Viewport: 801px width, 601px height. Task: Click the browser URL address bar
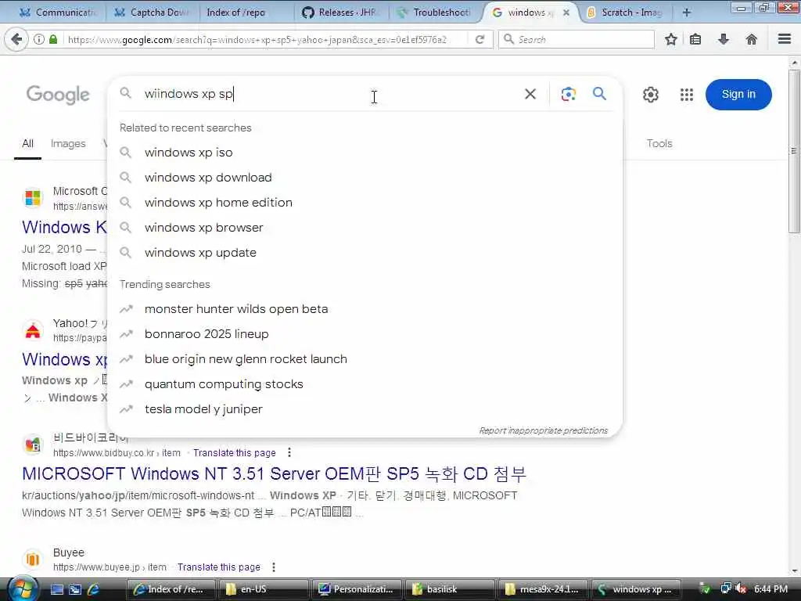266,39
